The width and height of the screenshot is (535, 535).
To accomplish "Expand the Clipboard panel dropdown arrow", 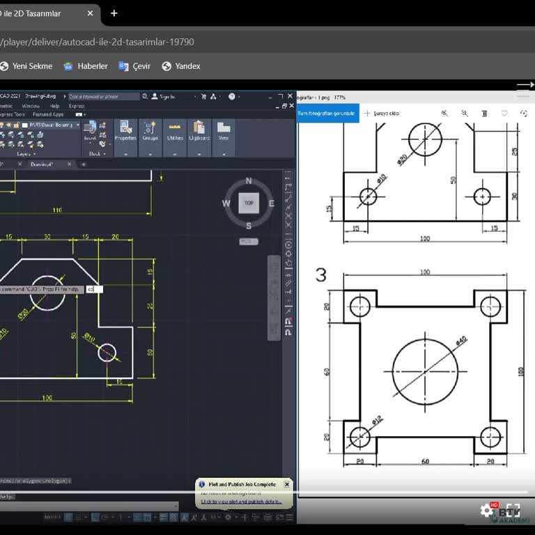I will pyautogui.click(x=199, y=154).
